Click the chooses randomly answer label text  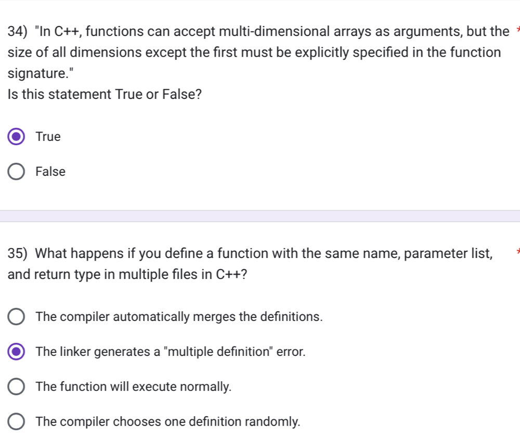coord(167,421)
